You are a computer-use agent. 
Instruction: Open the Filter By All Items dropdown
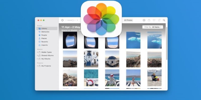click(153, 27)
